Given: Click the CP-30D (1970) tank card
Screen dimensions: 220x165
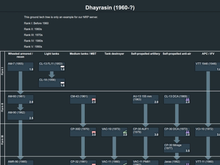Looking at the screenshot, I should 83,132.
